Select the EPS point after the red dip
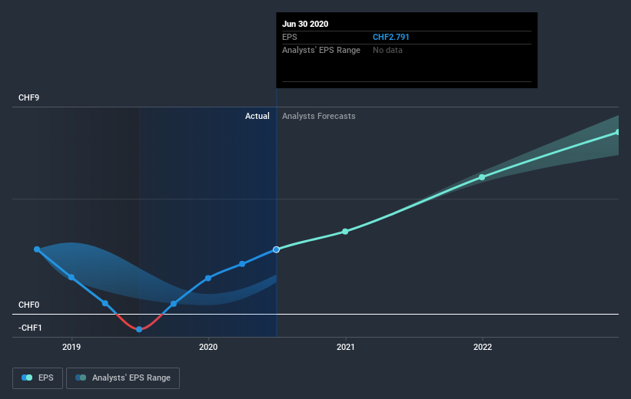Viewport: 631px width, 399px height. (174, 304)
